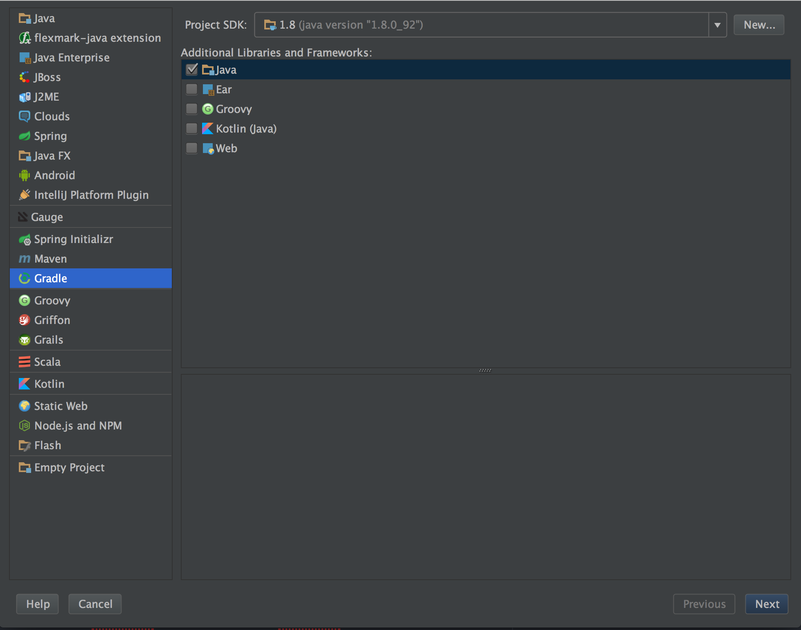Click the Gradle icon in sidebar
This screenshot has width=801, height=630.
pyautogui.click(x=25, y=279)
